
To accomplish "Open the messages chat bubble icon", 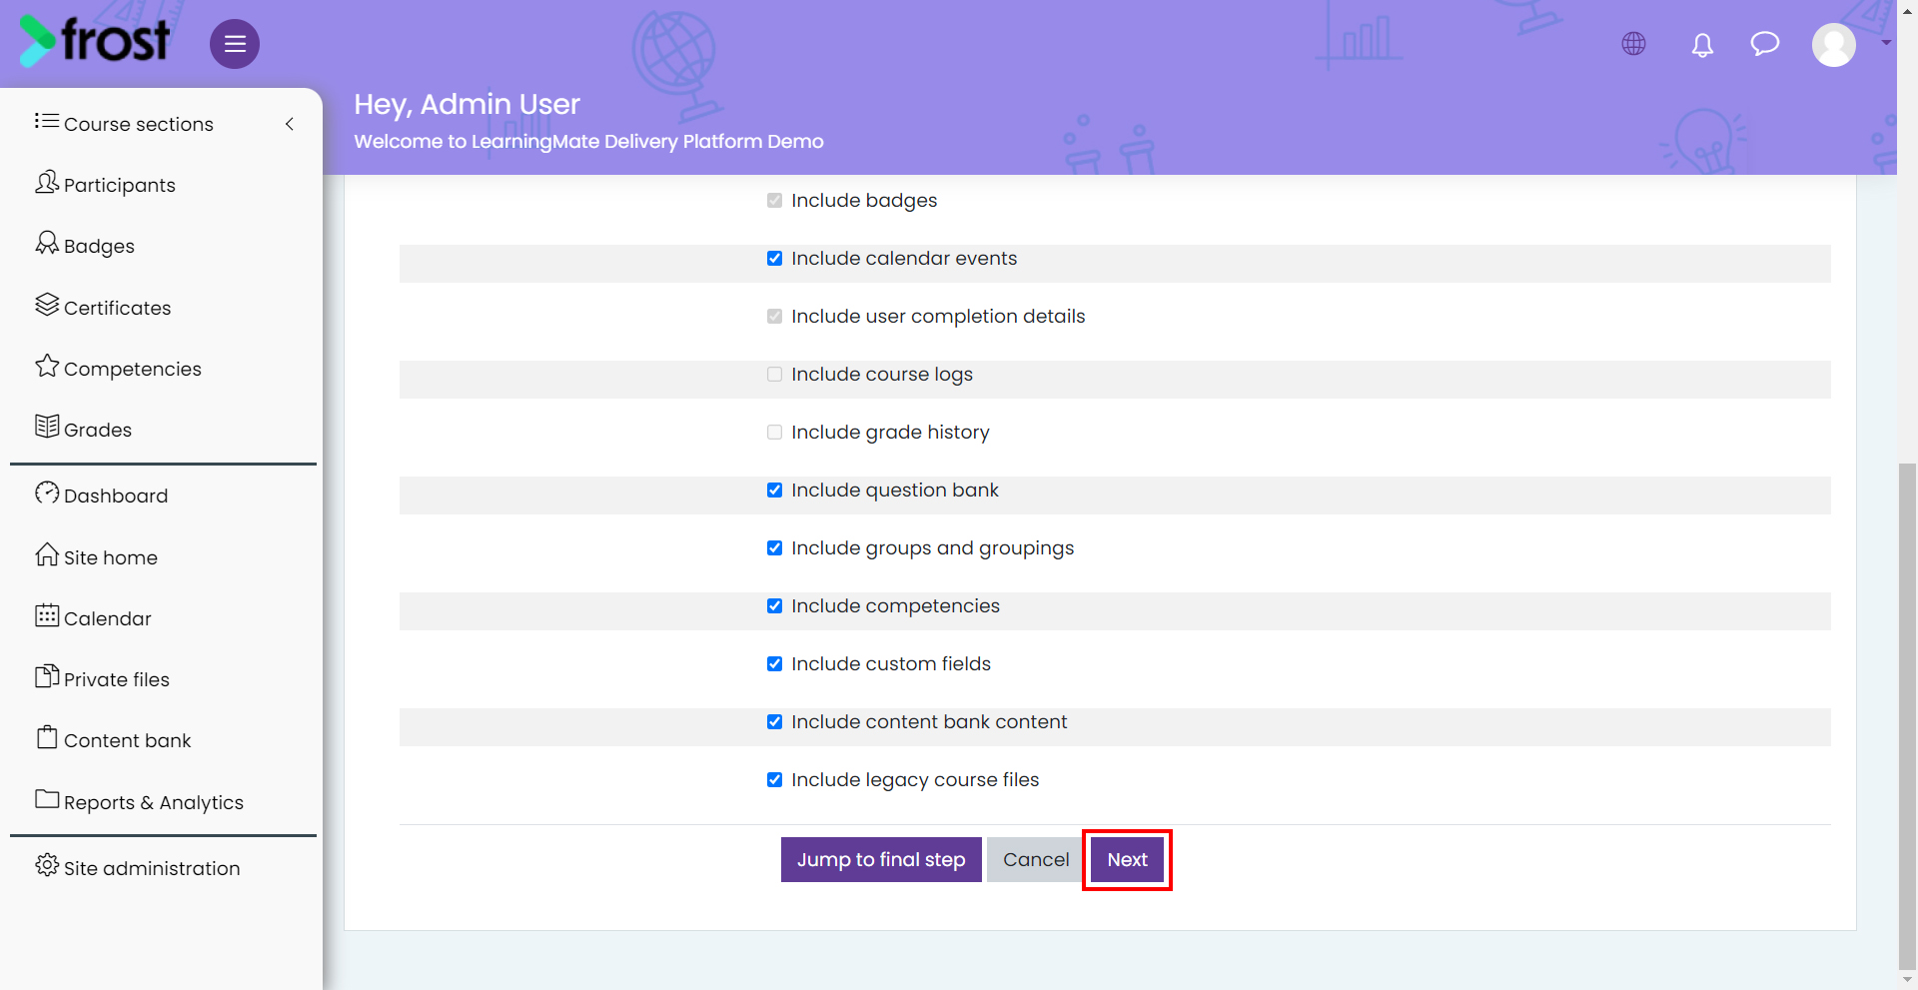I will (1765, 44).
